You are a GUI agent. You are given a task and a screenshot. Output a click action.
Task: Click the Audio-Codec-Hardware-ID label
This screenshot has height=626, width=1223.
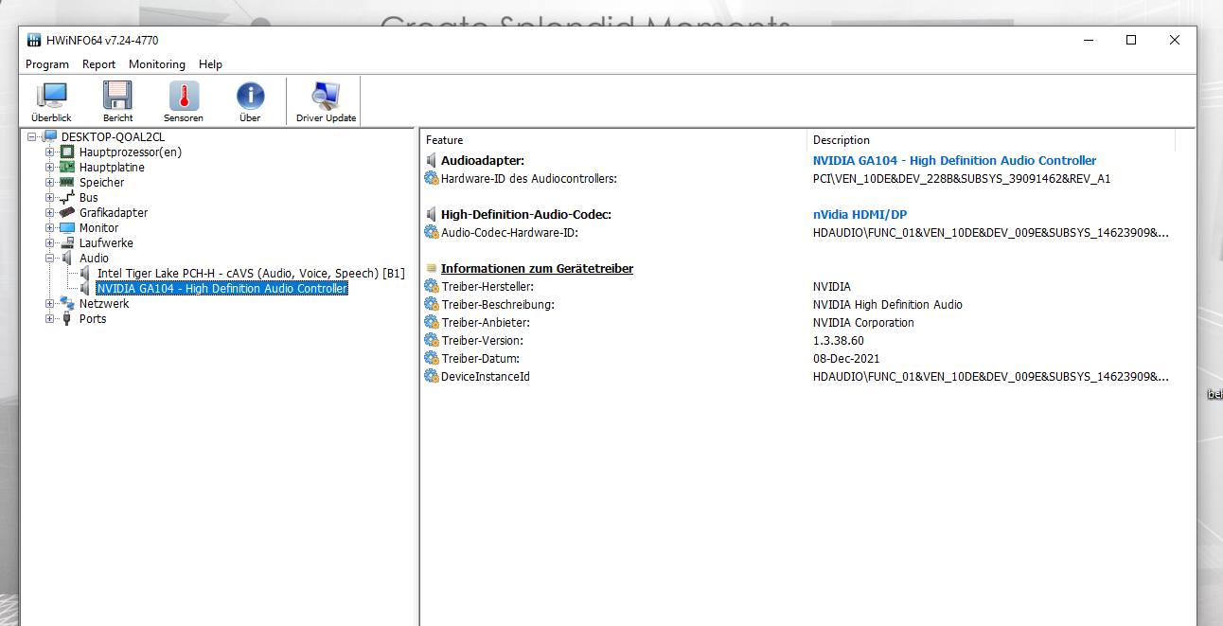click(x=509, y=233)
